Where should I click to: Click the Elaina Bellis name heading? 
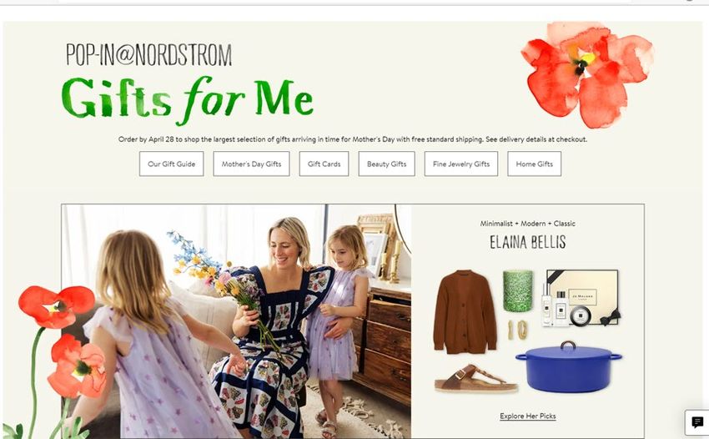pyautogui.click(x=528, y=242)
